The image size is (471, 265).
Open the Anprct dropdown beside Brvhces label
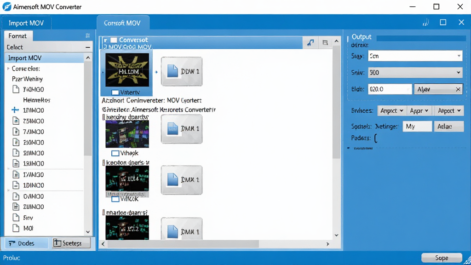tap(392, 111)
